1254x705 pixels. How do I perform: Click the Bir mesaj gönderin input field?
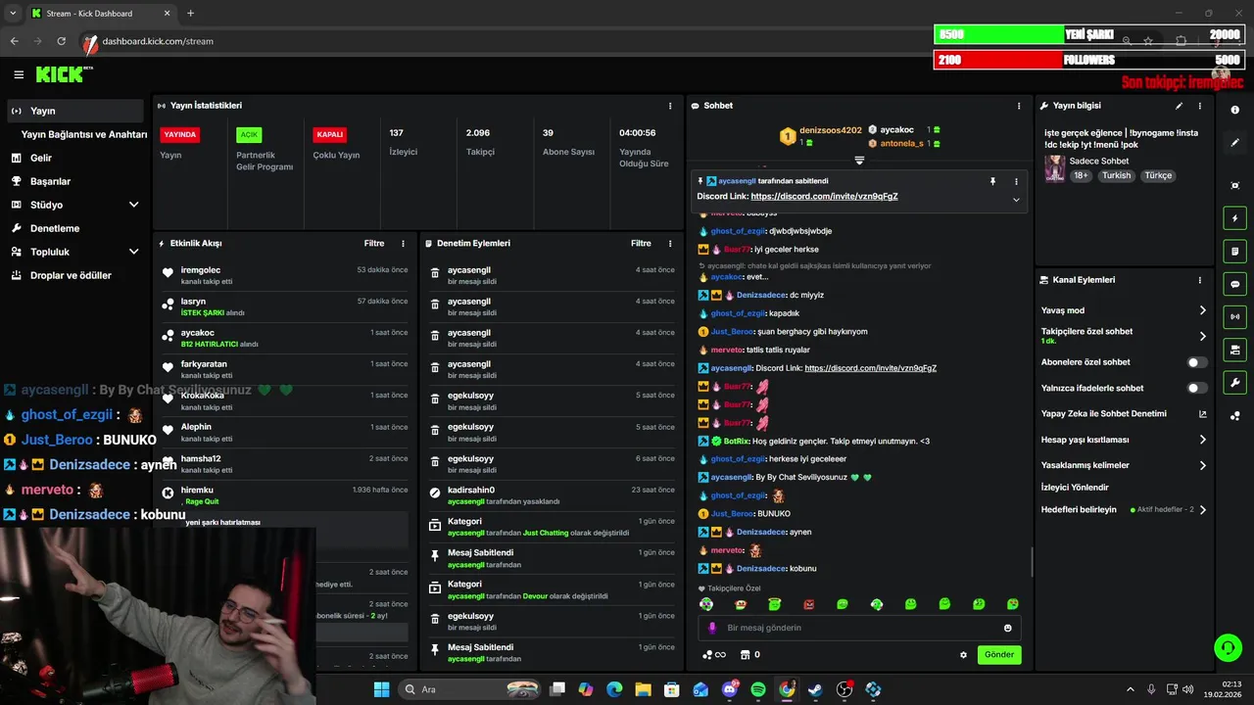(859, 628)
